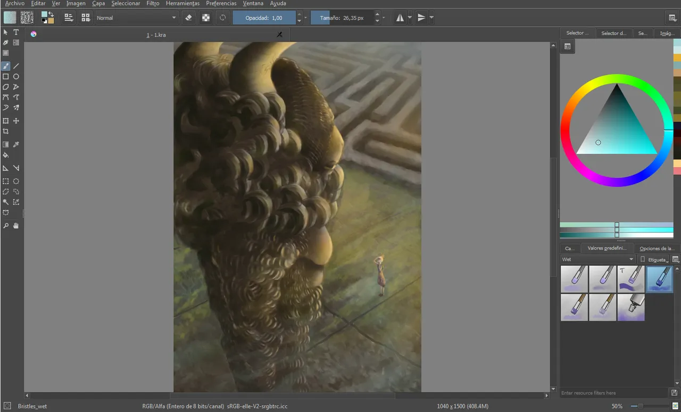Toggle horizontal mirror mode
The width and height of the screenshot is (681, 412).
400,18
